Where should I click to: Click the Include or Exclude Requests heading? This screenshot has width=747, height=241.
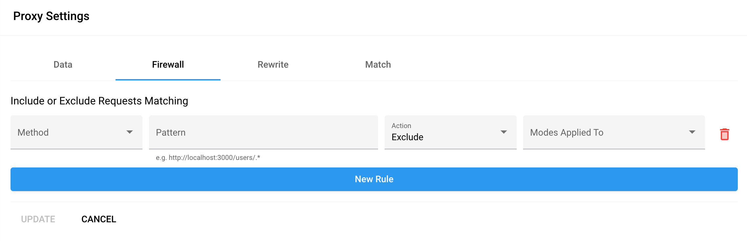pos(99,101)
